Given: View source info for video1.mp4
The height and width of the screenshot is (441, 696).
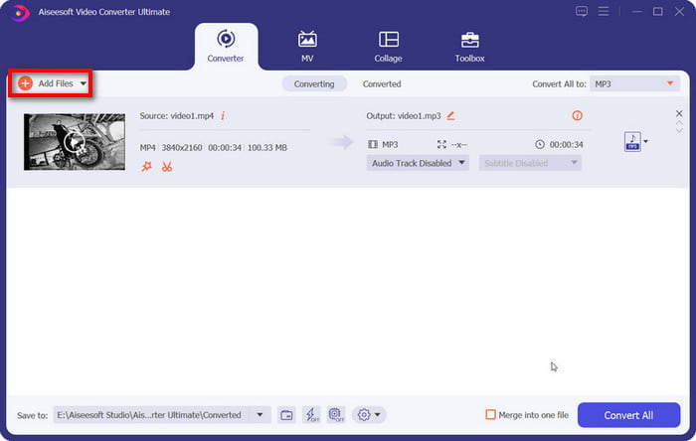Looking at the screenshot, I should click(223, 115).
